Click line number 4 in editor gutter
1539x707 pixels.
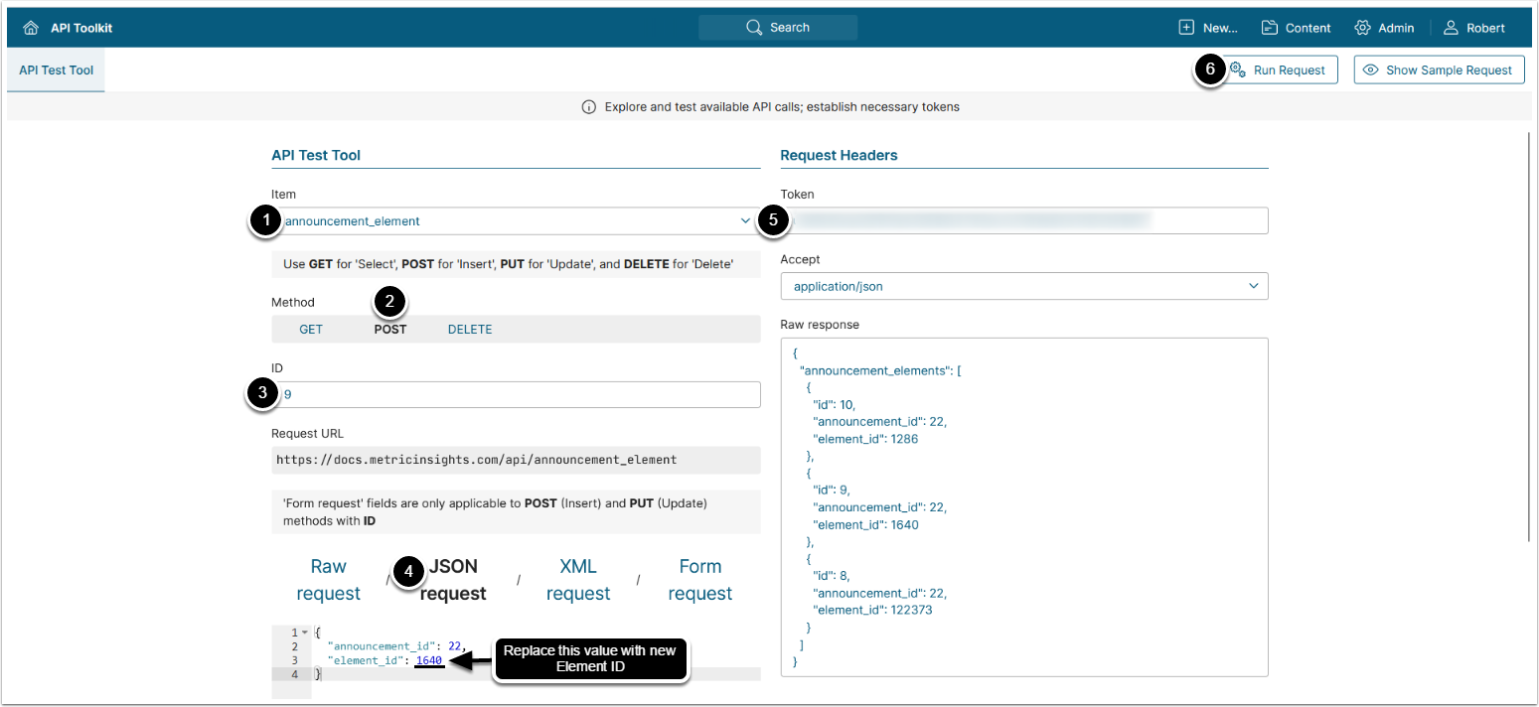coord(294,675)
